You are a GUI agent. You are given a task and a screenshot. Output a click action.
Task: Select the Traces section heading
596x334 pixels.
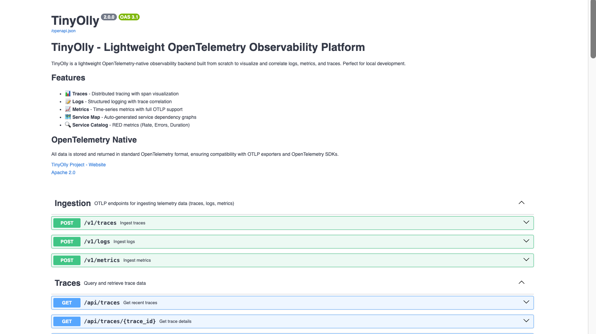click(x=68, y=283)
